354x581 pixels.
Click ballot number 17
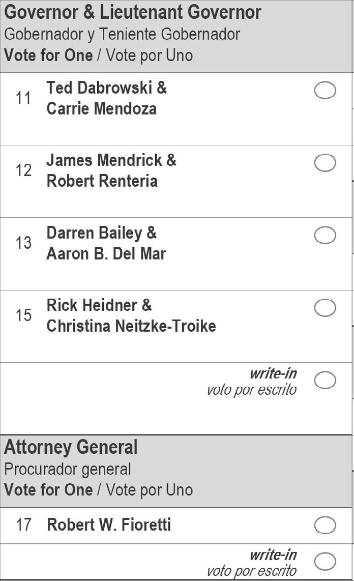click(x=23, y=525)
